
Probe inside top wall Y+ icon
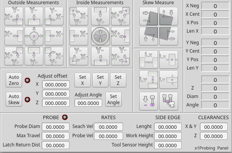pyautogui.click(x=100, y=16)
